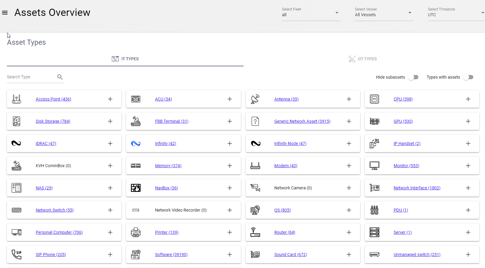Click the Monitor asset type icon
This screenshot has width=485, height=268.
(374, 166)
